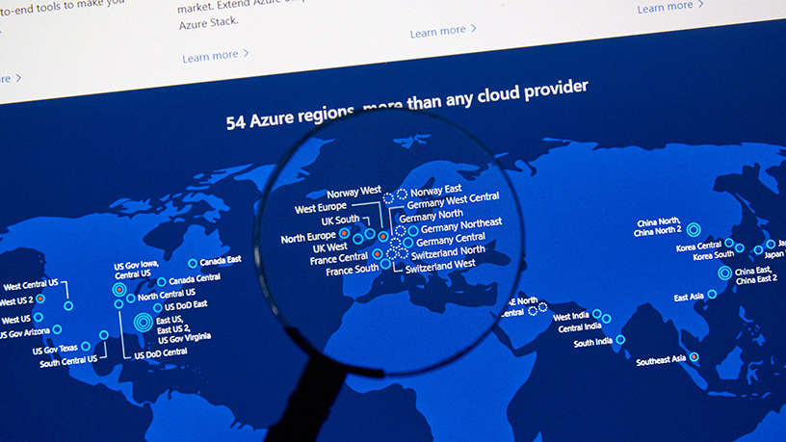The width and height of the screenshot is (786, 442).
Task: Select the South Central US marker
Action: [x=104, y=336]
